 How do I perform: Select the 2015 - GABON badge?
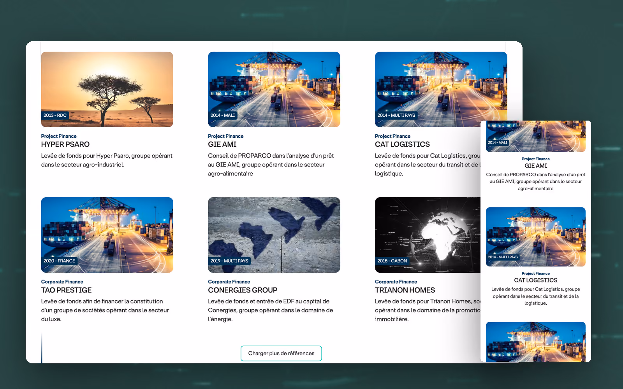[x=392, y=261]
